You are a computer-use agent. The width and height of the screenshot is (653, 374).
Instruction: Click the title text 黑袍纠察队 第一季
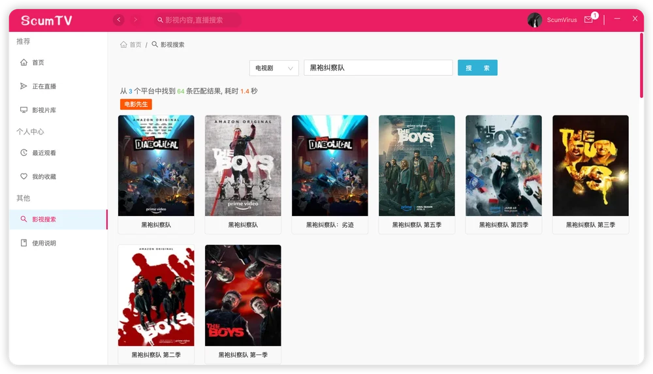click(x=243, y=355)
